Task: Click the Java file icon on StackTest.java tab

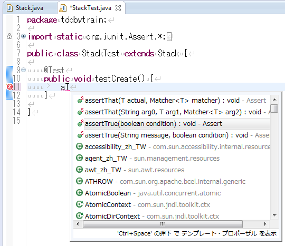Action: point(63,8)
